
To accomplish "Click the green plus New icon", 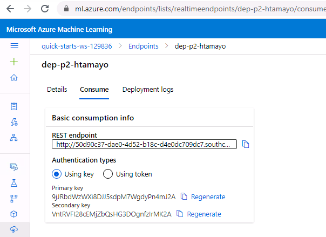I will [x=14, y=62].
